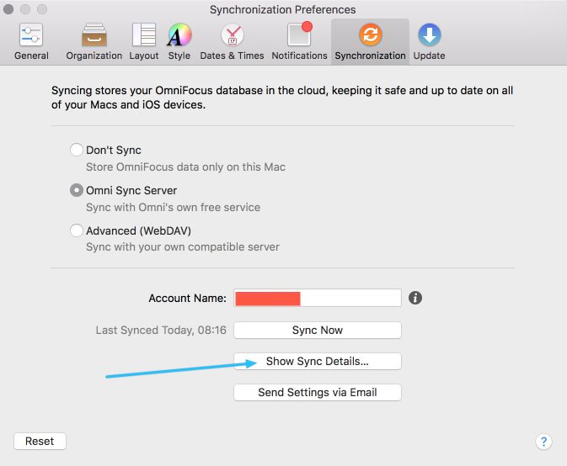Click 'Store OmniFocus data only on this Mac' text

(185, 167)
